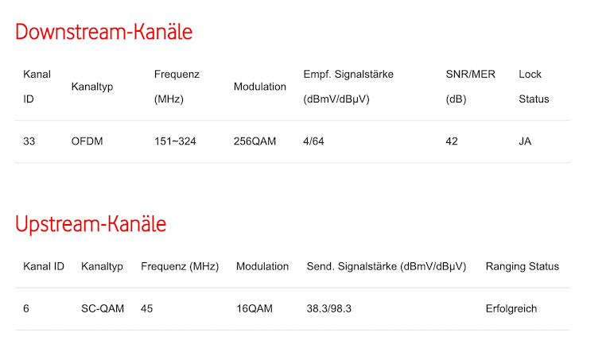Click the SNR value 42
The image size is (610, 352).
coord(453,141)
